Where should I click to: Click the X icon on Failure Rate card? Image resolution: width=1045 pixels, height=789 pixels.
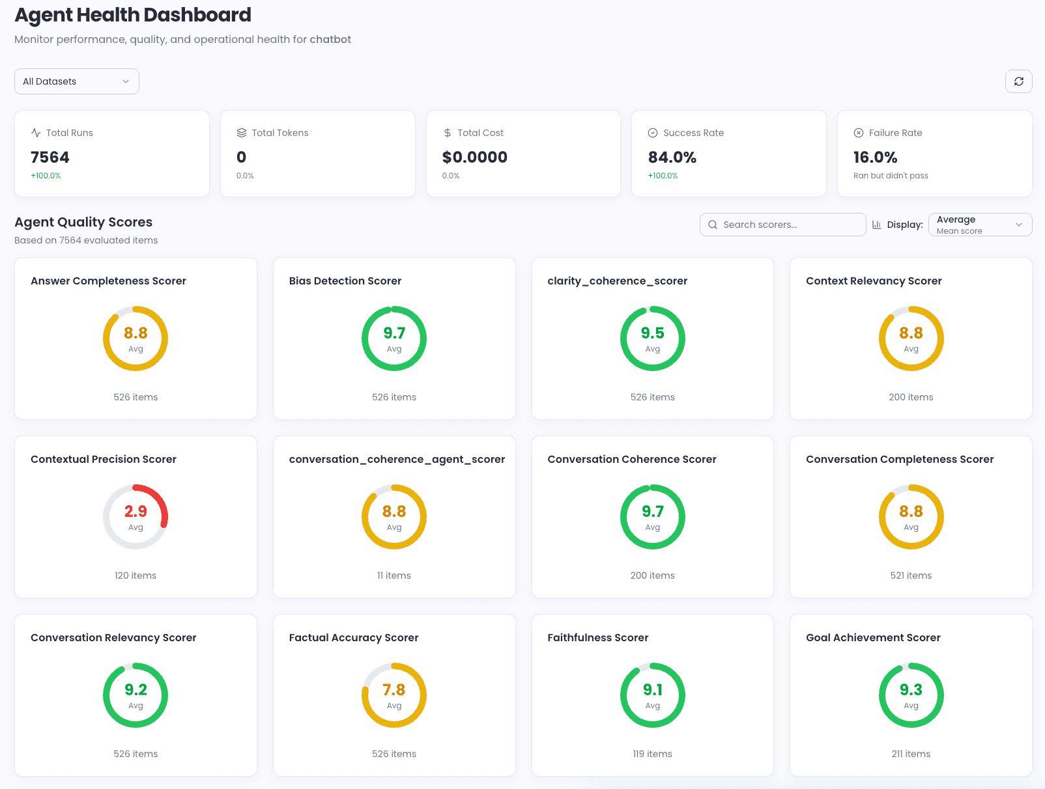point(858,132)
